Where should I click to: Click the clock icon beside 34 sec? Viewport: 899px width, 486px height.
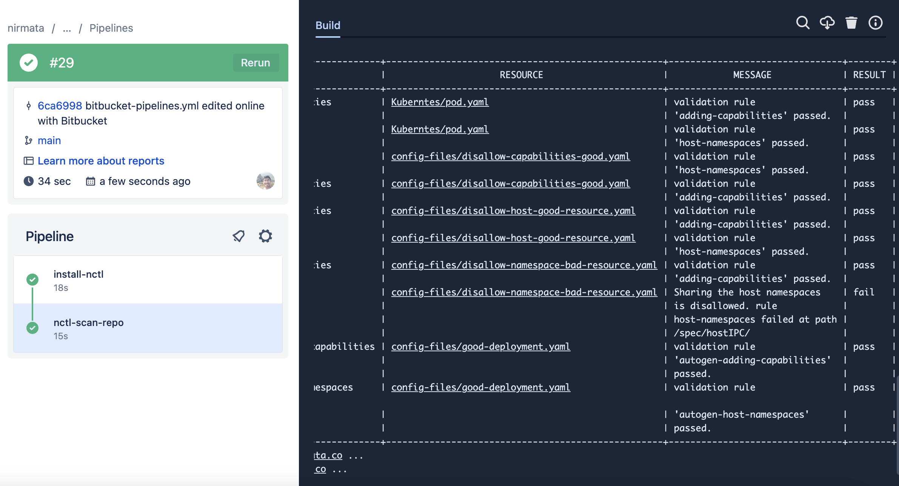[x=29, y=181]
